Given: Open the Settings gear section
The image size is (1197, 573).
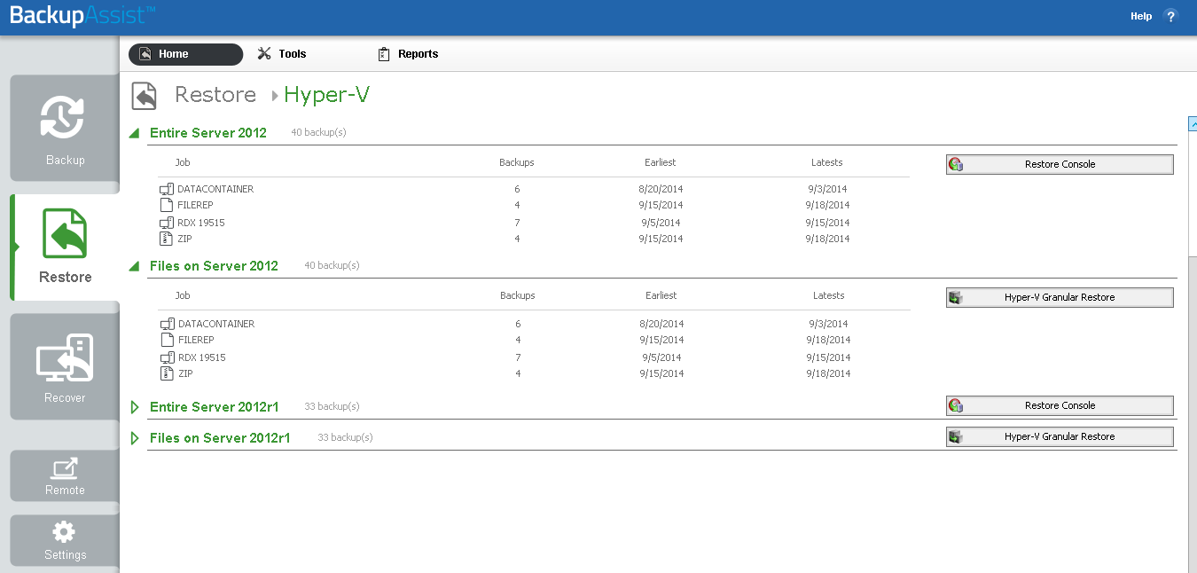Looking at the screenshot, I should tap(65, 541).
